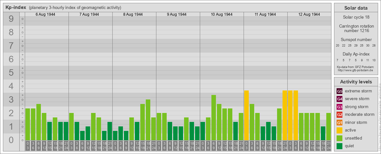
Task: Click Daily Ap-index value 11
Action: coord(367,60)
